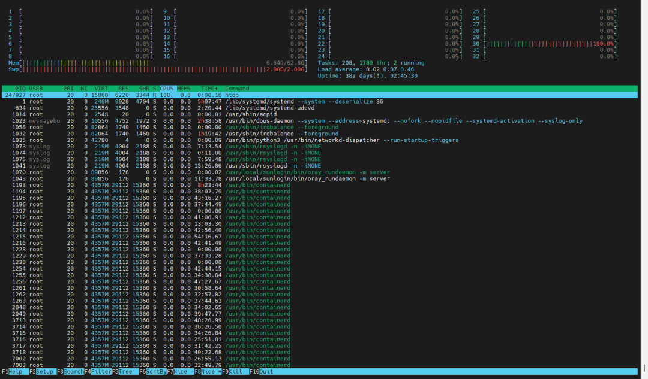648x379 pixels.
Task: Click the CPU 24 meter
Action: pos(390,56)
